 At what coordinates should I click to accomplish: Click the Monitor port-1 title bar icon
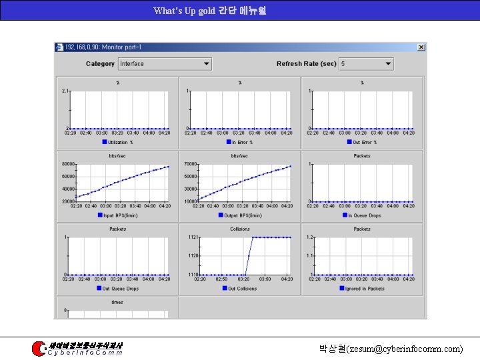pos(59,47)
